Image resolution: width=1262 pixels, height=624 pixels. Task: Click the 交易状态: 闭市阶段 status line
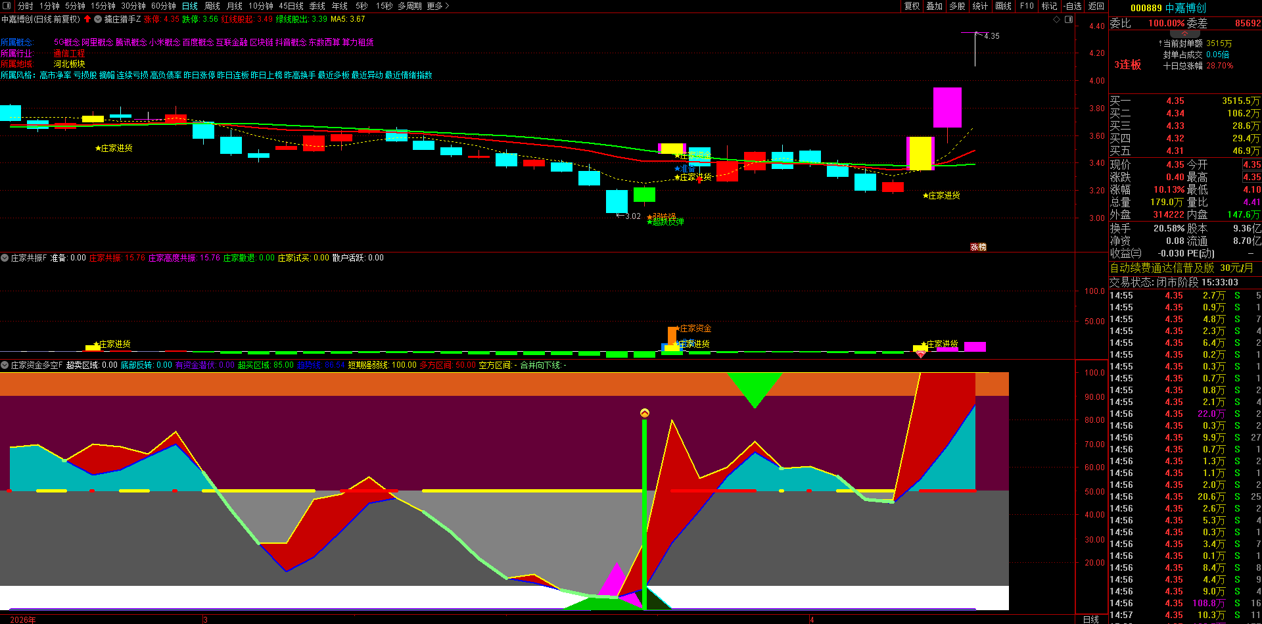1174,283
